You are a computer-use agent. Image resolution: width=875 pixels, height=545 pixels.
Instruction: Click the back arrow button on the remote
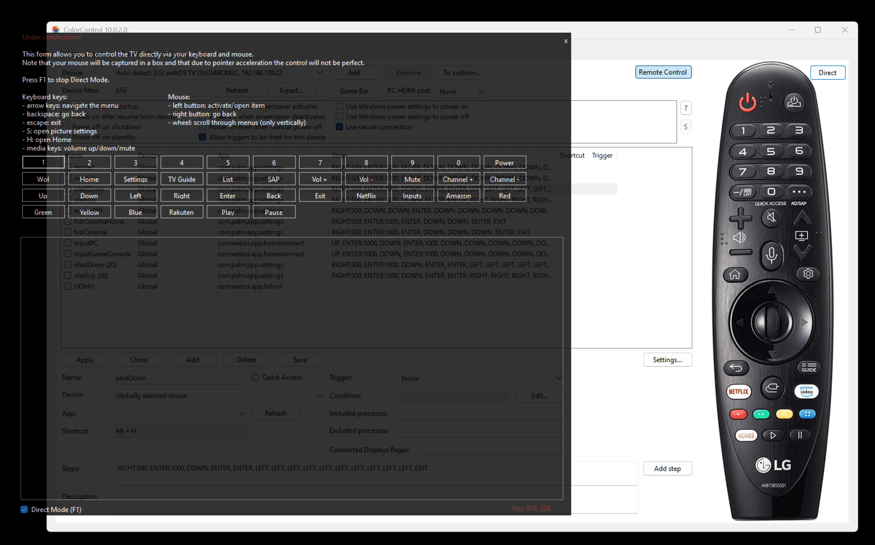click(736, 367)
